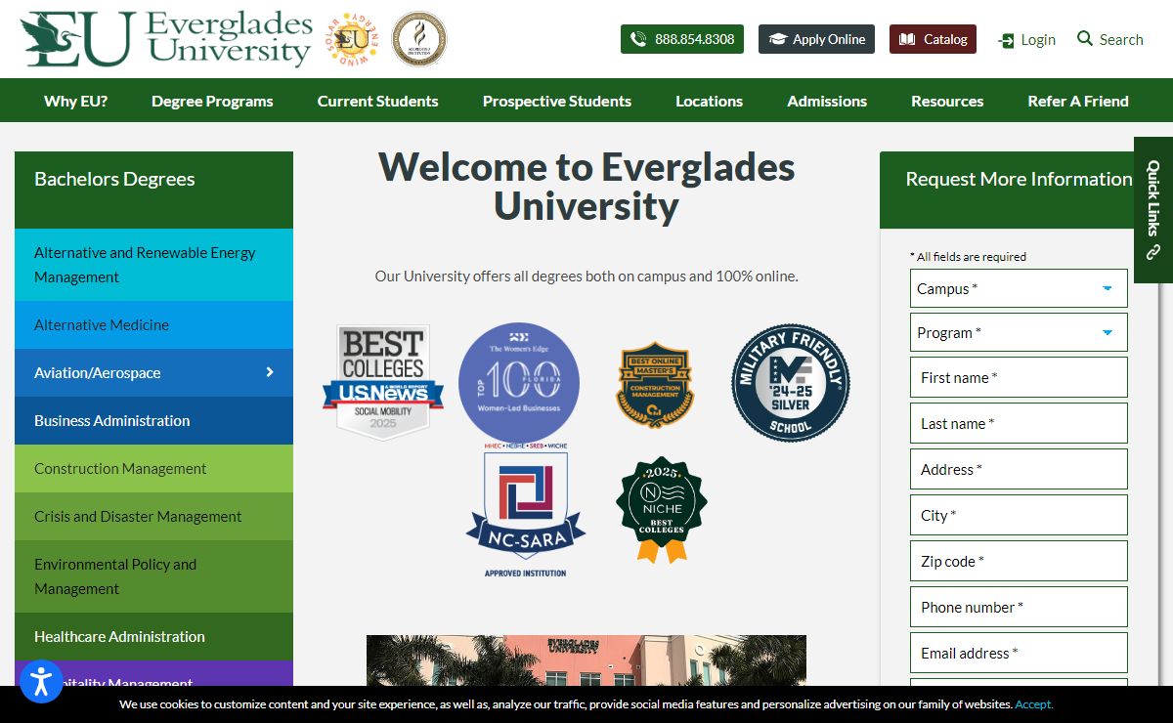
Task: Open the Degree Programs menu
Action: [212, 101]
